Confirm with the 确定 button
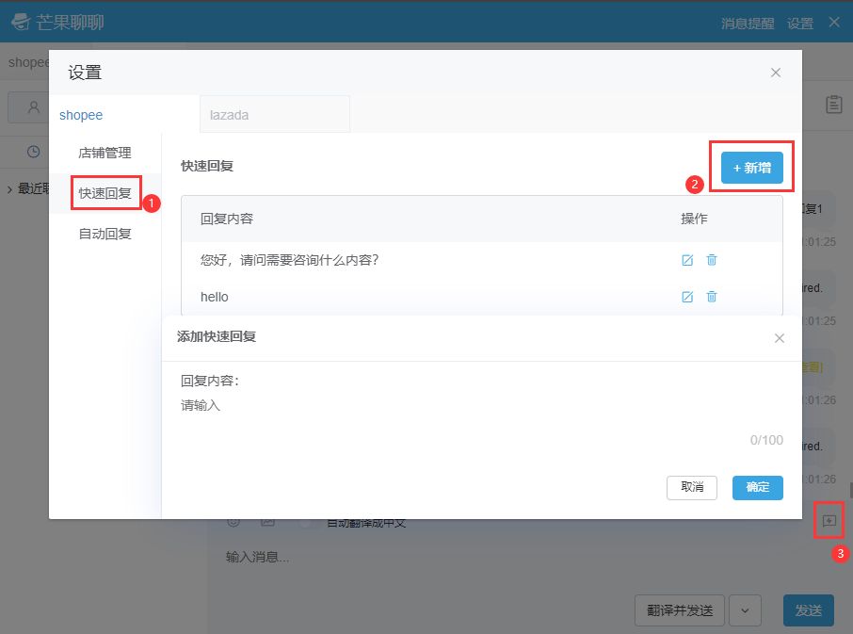 coord(757,488)
